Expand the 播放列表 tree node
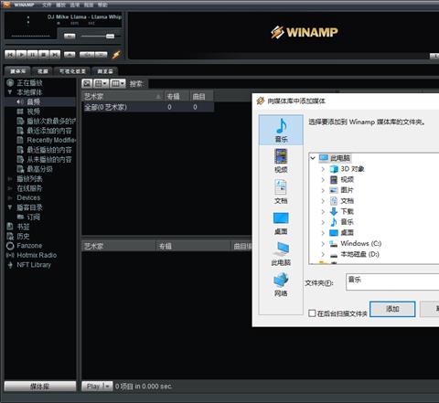Viewport: 439px width, 403px height. 10,179
